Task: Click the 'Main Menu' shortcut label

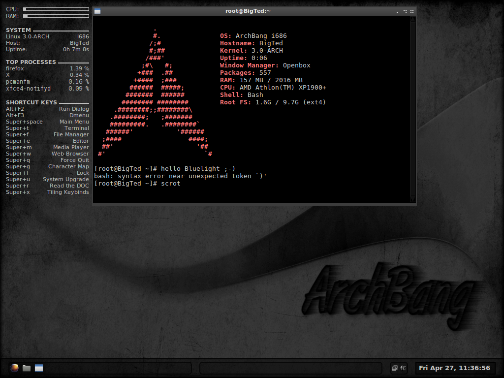Action: 74,122
